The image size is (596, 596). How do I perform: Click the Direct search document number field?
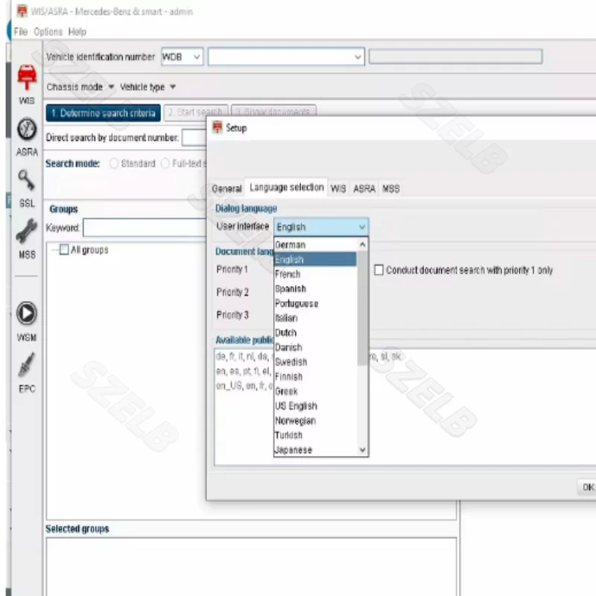pyautogui.click(x=194, y=138)
